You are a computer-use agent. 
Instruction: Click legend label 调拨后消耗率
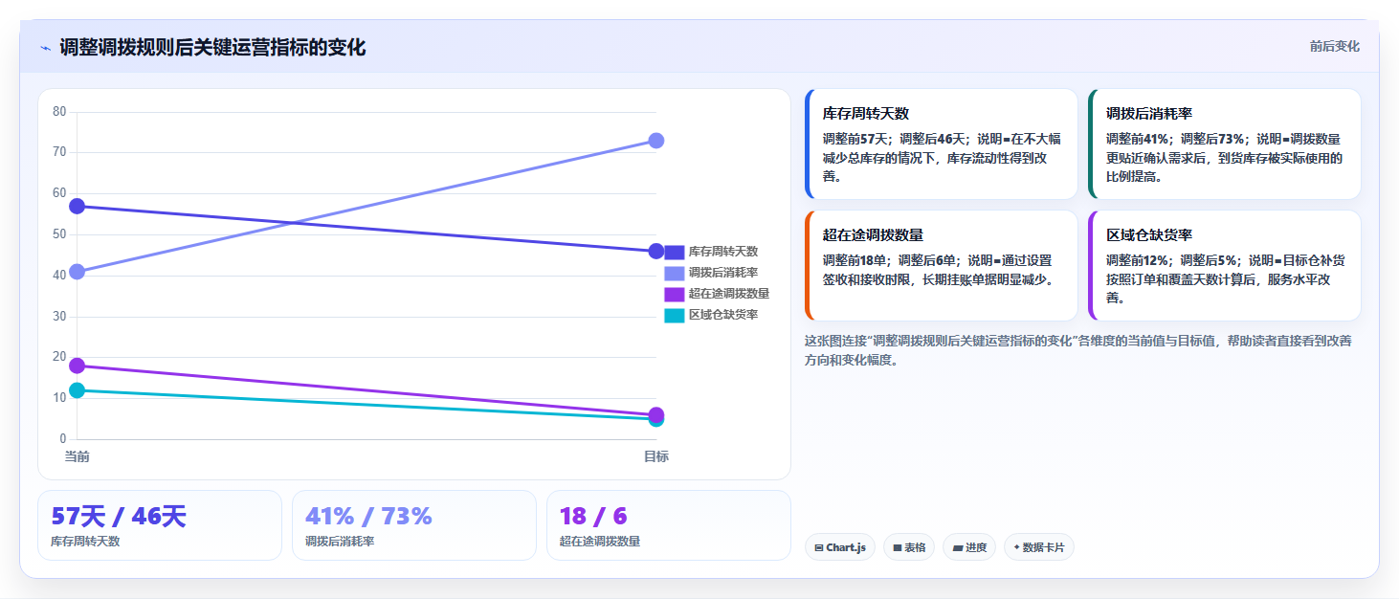[723, 273]
